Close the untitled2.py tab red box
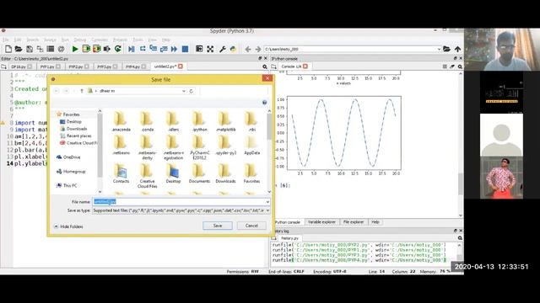Viewport: 540px width, 303px height. [x=180, y=66]
